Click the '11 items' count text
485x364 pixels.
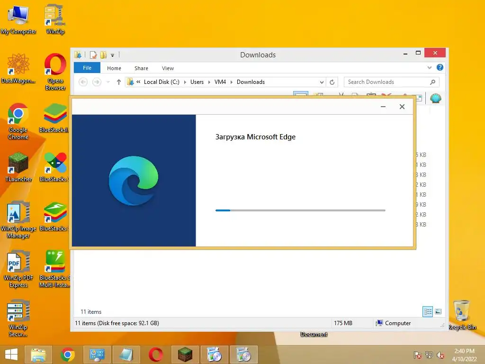91,312
